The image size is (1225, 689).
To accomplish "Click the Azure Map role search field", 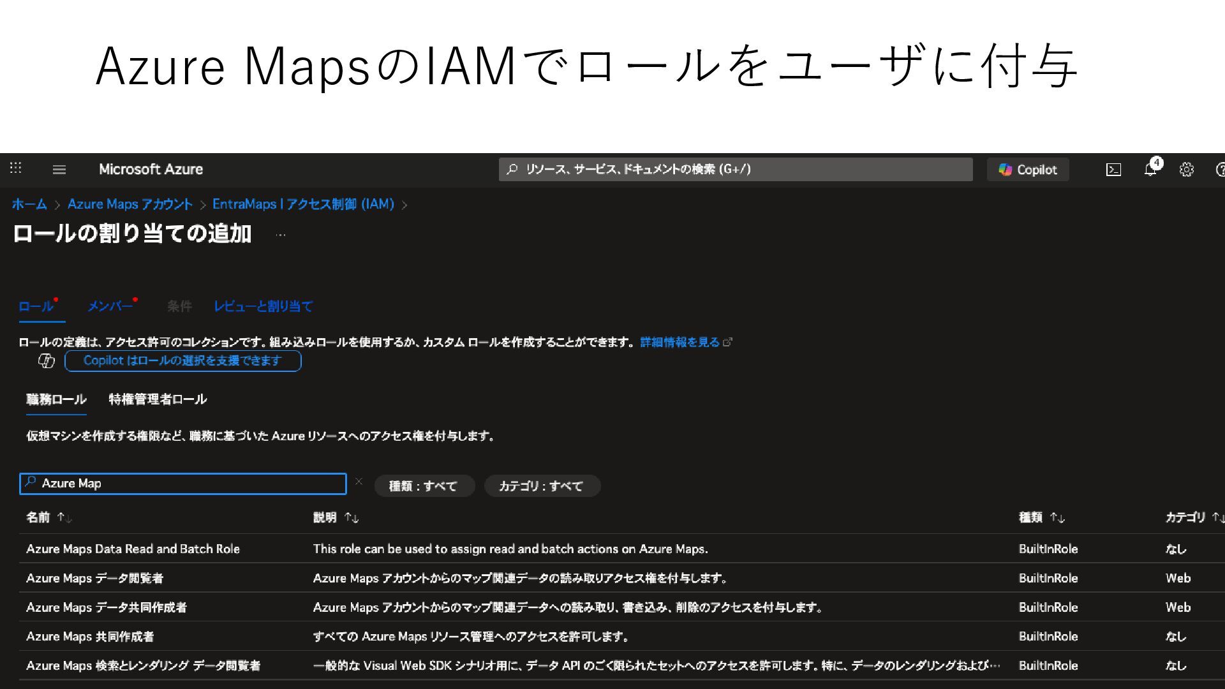I will [185, 484].
